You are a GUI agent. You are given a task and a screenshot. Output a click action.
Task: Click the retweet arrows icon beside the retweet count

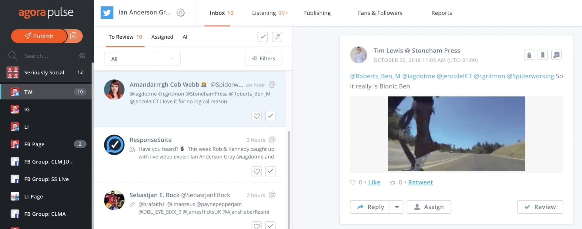pyautogui.click(x=393, y=182)
